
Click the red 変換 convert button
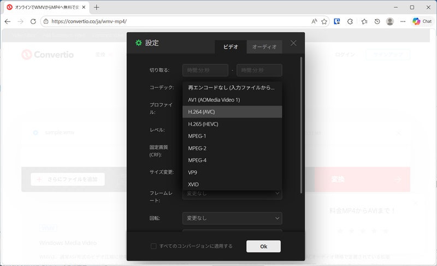click(362, 179)
